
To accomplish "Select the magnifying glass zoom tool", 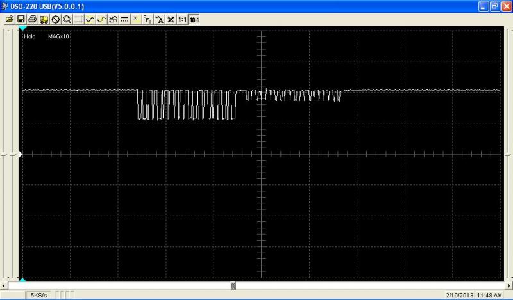I will tap(67, 20).
